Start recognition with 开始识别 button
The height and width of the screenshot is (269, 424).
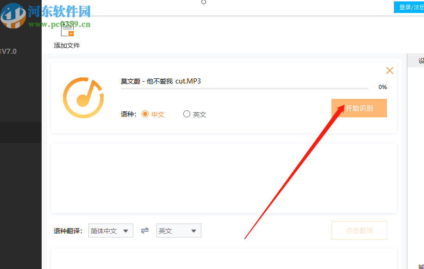coord(359,108)
